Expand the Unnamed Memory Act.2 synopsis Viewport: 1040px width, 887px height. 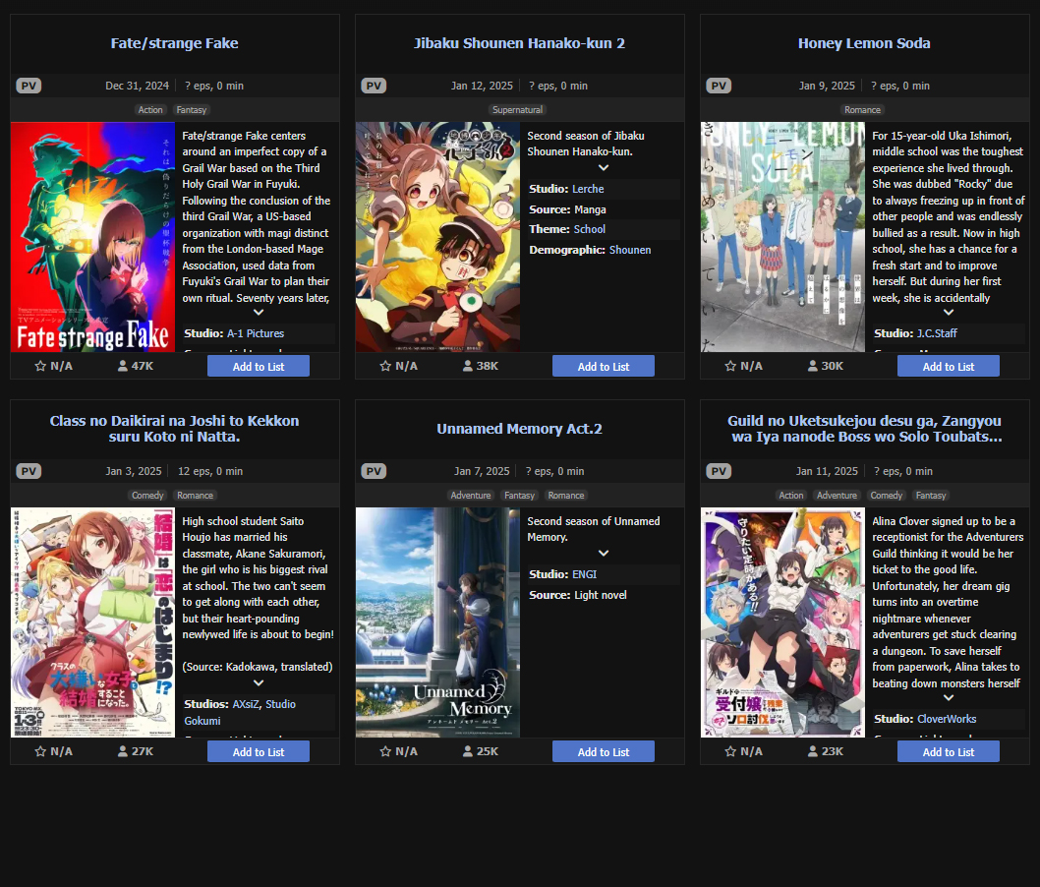point(604,554)
